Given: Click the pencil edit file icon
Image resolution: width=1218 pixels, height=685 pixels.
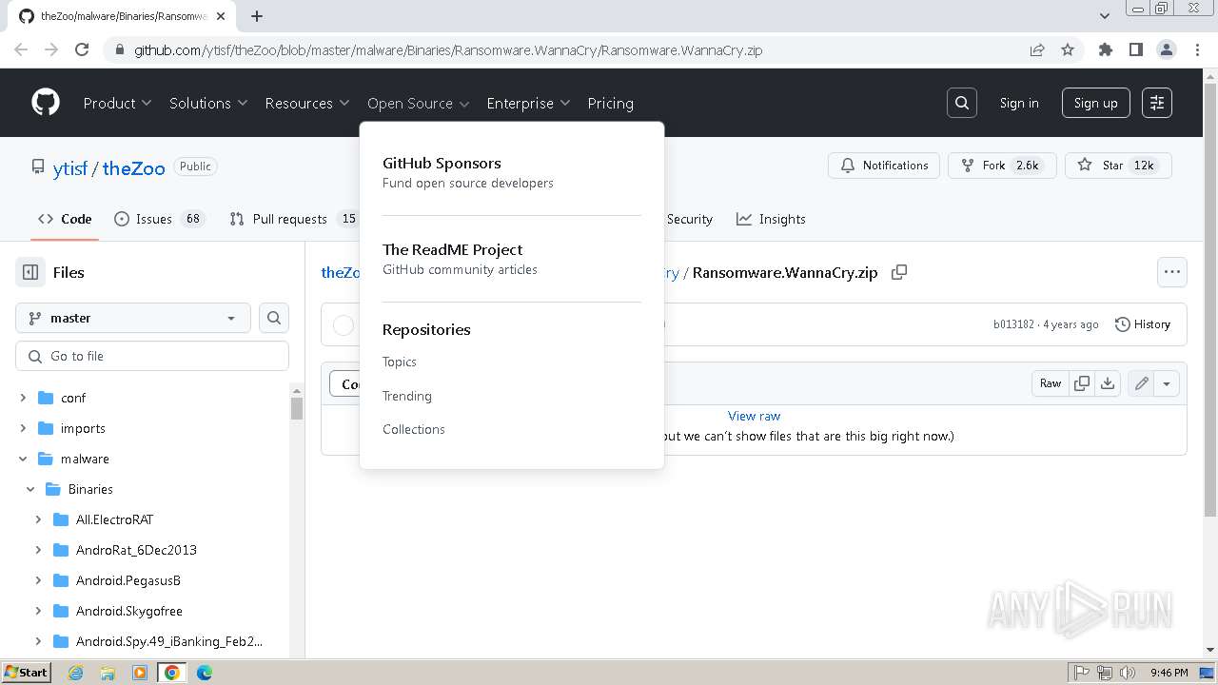Looking at the screenshot, I should (1141, 383).
